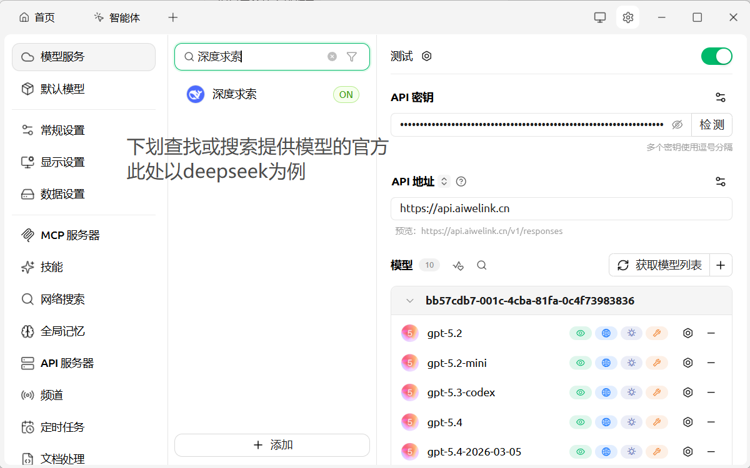Add a new tab with the plus icon
The height and width of the screenshot is (468, 750).
[x=173, y=17]
